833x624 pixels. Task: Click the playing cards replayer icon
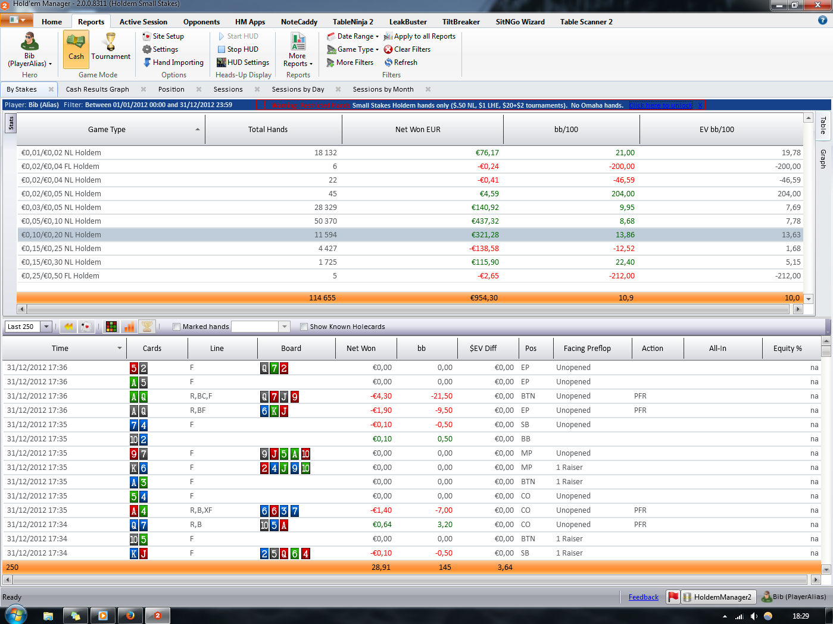[86, 327]
